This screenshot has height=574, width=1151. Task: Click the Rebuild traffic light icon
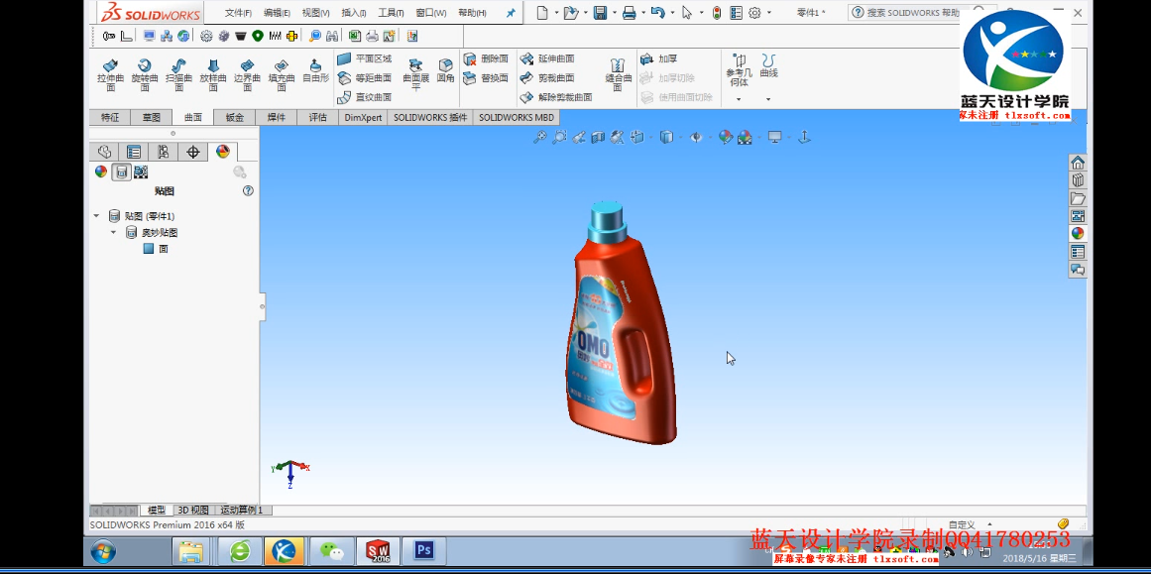click(x=717, y=13)
